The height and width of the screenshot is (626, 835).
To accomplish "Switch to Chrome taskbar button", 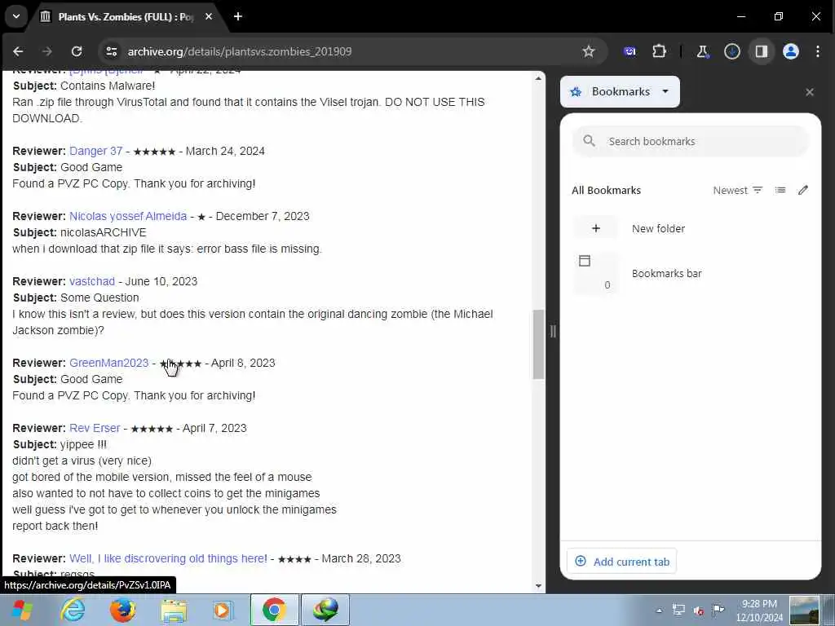I will click(274, 610).
